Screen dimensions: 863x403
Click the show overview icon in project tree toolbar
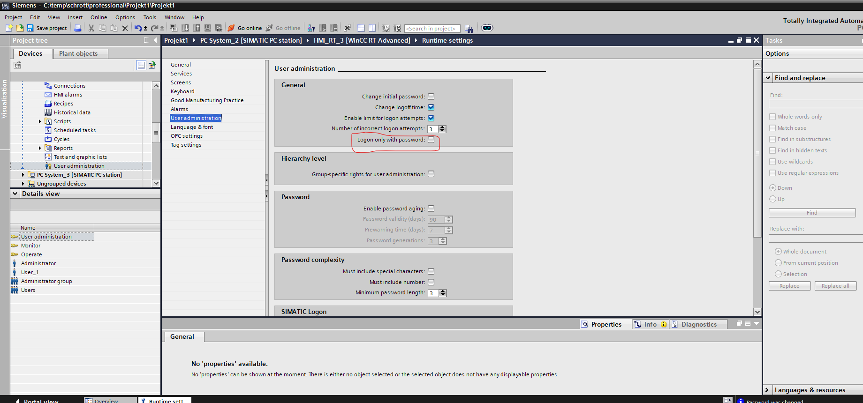pyautogui.click(x=141, y=65)
